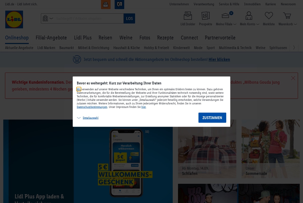Expand the Mein Konto dropdown label

click(249, 24)
